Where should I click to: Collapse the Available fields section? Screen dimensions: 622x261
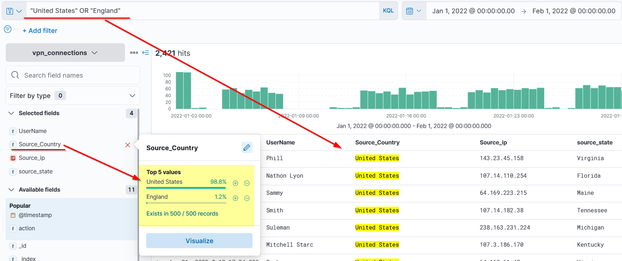point(11,189)
